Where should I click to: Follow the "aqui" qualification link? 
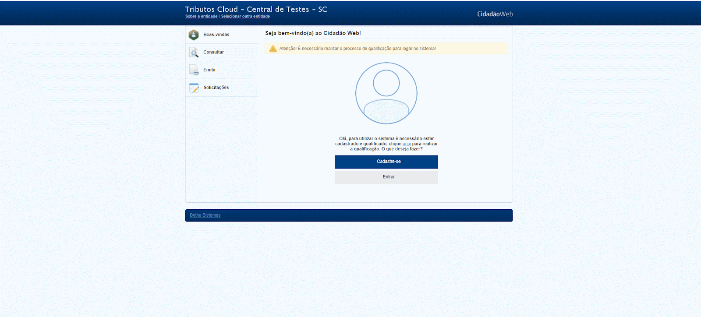coord(407,144)
